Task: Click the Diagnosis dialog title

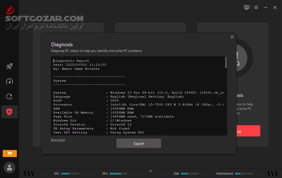Action: 62,45
